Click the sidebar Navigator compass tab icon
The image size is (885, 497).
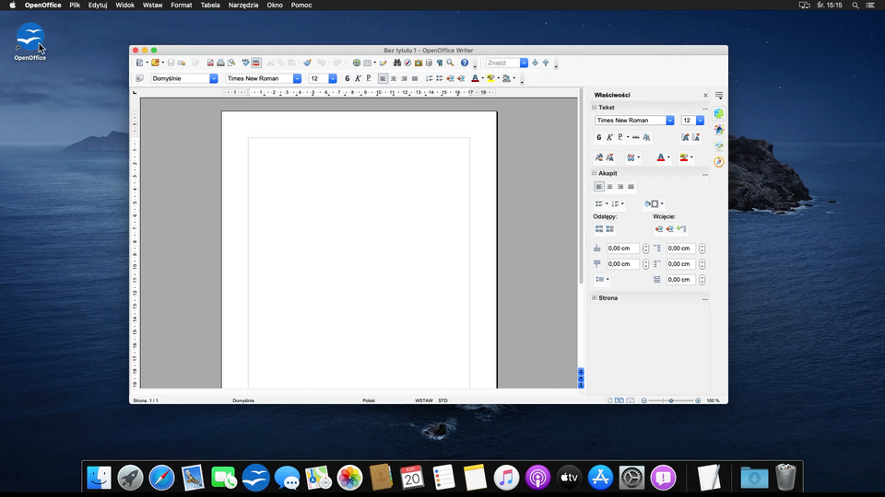[719, 162]
